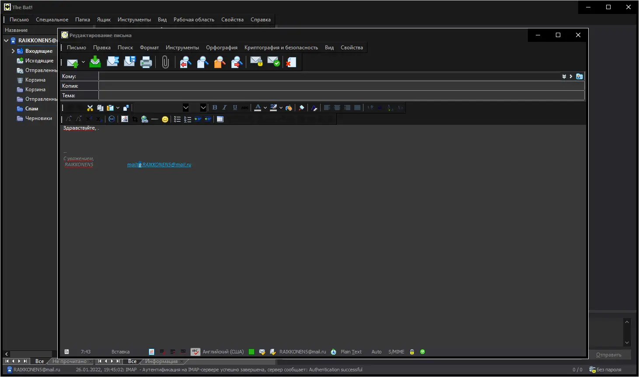
Task: Save message as draft floppy-envelope icon
Action: pos(129,62)
